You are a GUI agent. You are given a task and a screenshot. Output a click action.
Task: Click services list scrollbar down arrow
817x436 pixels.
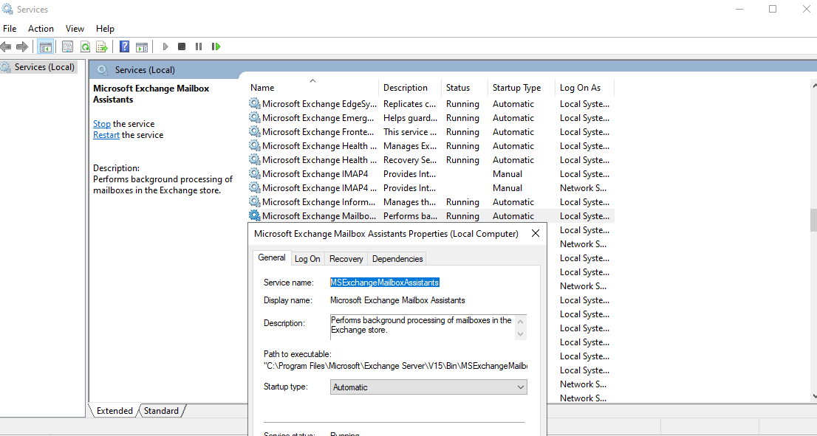[814, 397]
